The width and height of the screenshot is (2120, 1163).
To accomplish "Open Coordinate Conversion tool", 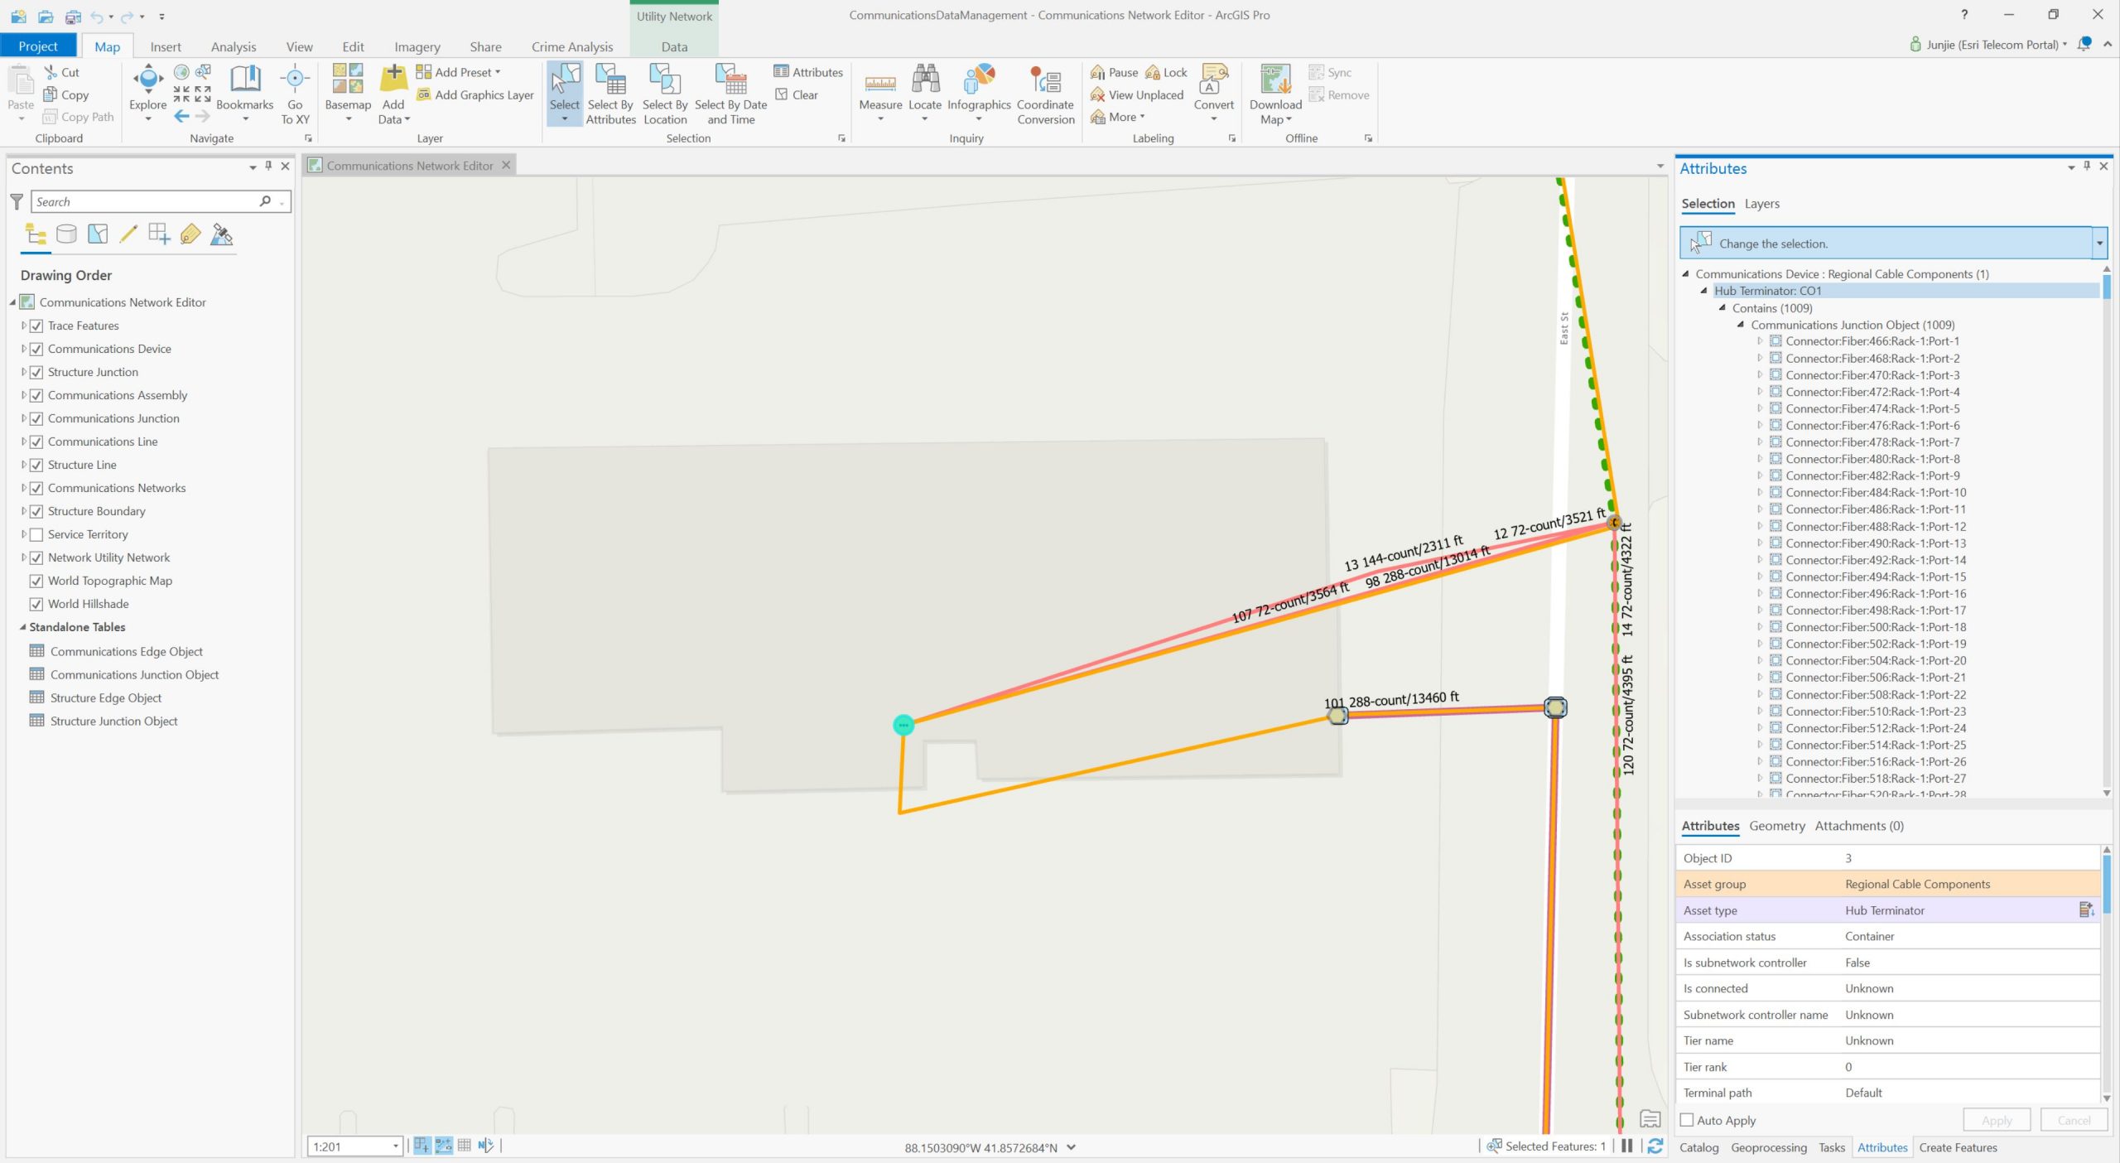I will pos(1044,80).
